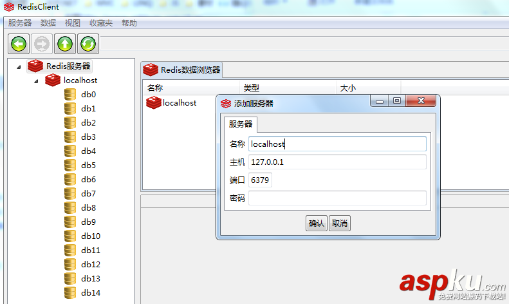
Task: Click the Redis服务器 root node icon
Action: coord(35,66)
